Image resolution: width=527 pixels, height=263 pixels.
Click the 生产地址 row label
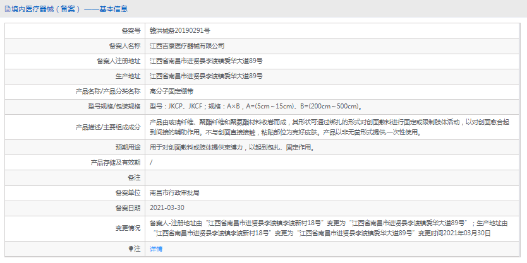128,76
